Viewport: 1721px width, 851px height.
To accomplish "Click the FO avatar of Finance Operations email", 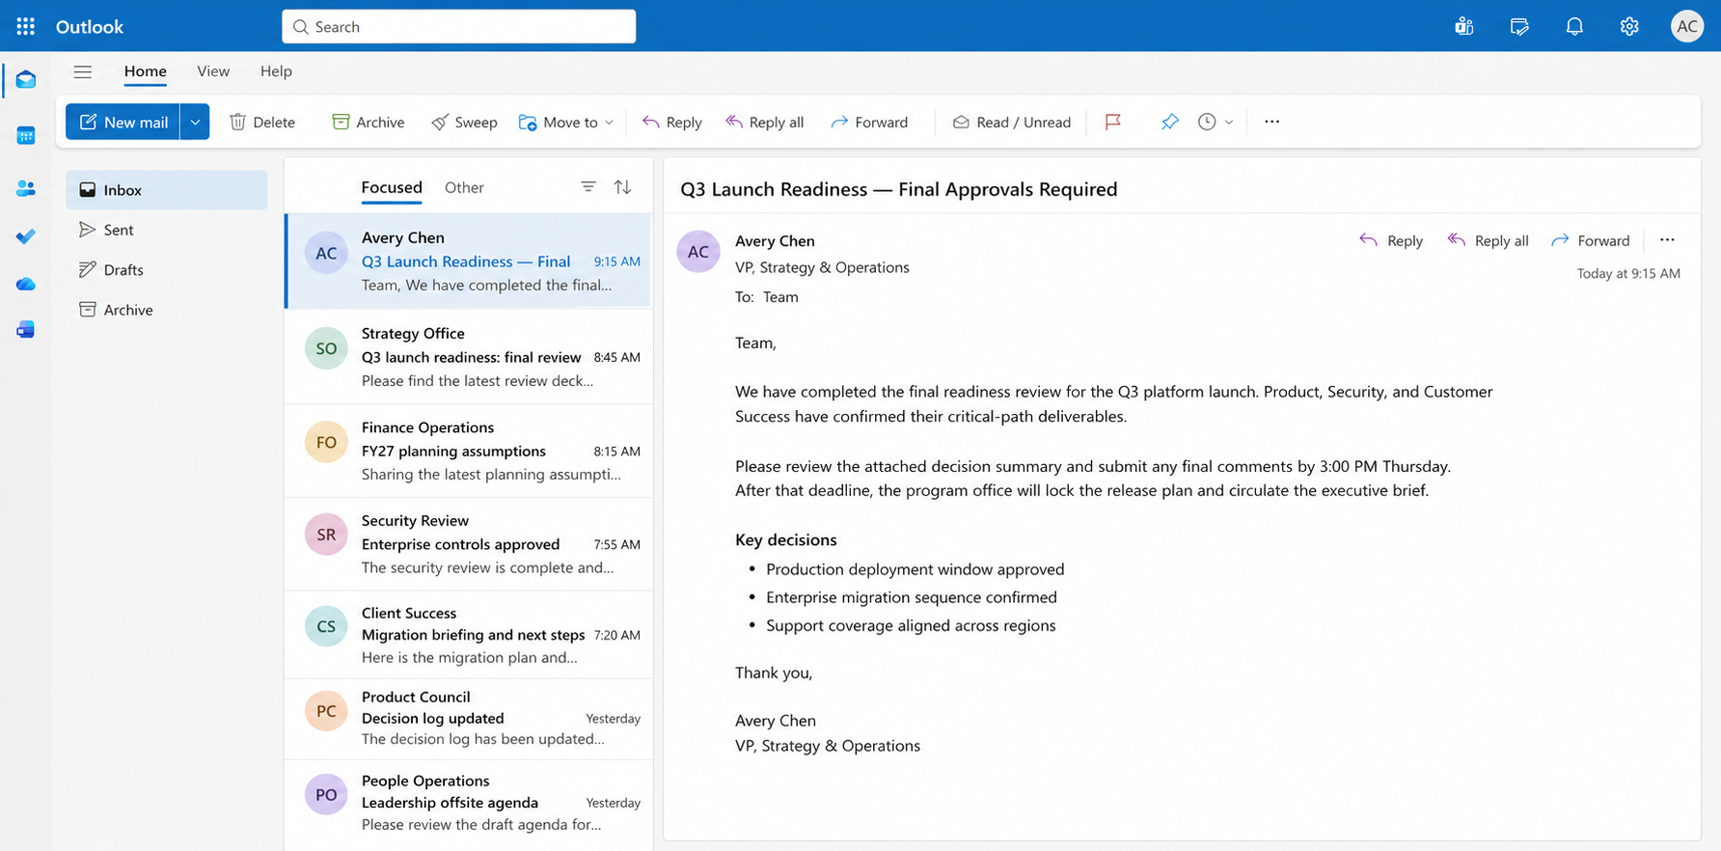I will coord(326,442).
